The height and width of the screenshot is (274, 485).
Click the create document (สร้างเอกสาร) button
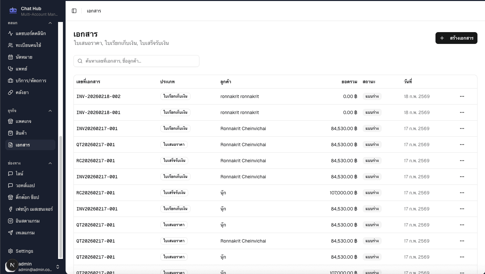point(456,38)
